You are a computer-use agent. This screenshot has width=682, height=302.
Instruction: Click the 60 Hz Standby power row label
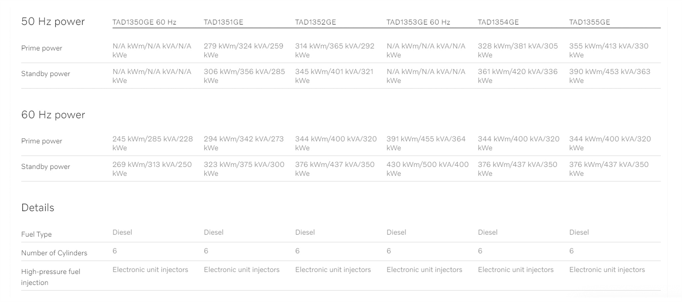coord(46,167)
